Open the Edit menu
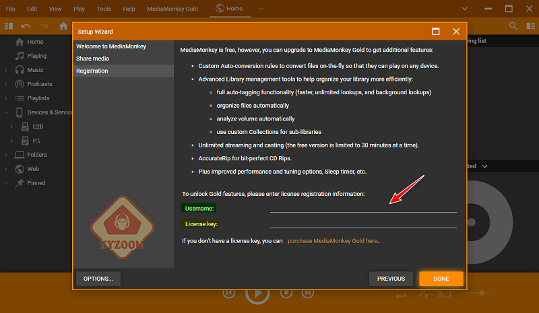 32,9
